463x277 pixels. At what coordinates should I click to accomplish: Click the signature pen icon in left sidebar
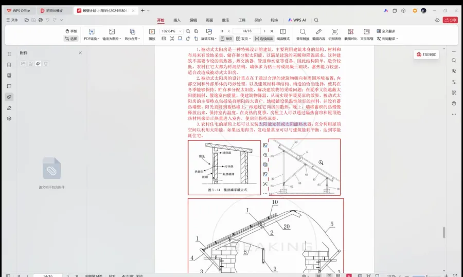(x=9, y=108)
